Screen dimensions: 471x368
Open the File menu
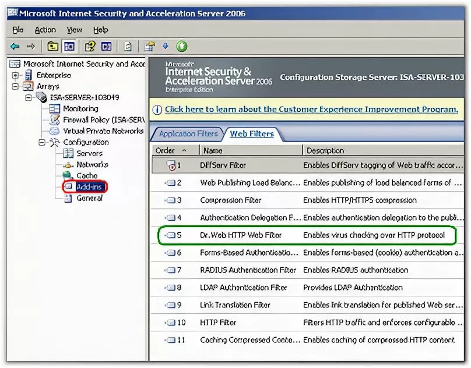pos(17,30)
